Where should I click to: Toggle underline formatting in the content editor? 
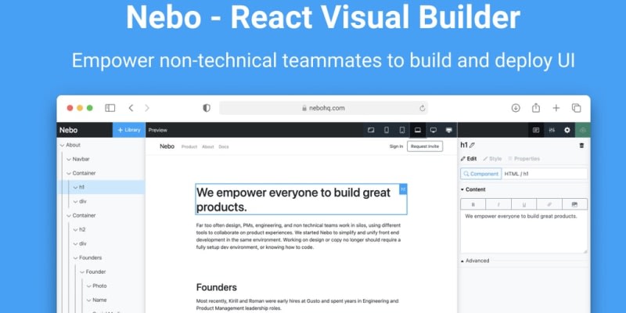(523, 204)
